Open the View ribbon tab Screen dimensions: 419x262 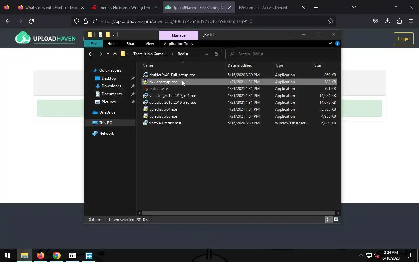tap(150, 44)
